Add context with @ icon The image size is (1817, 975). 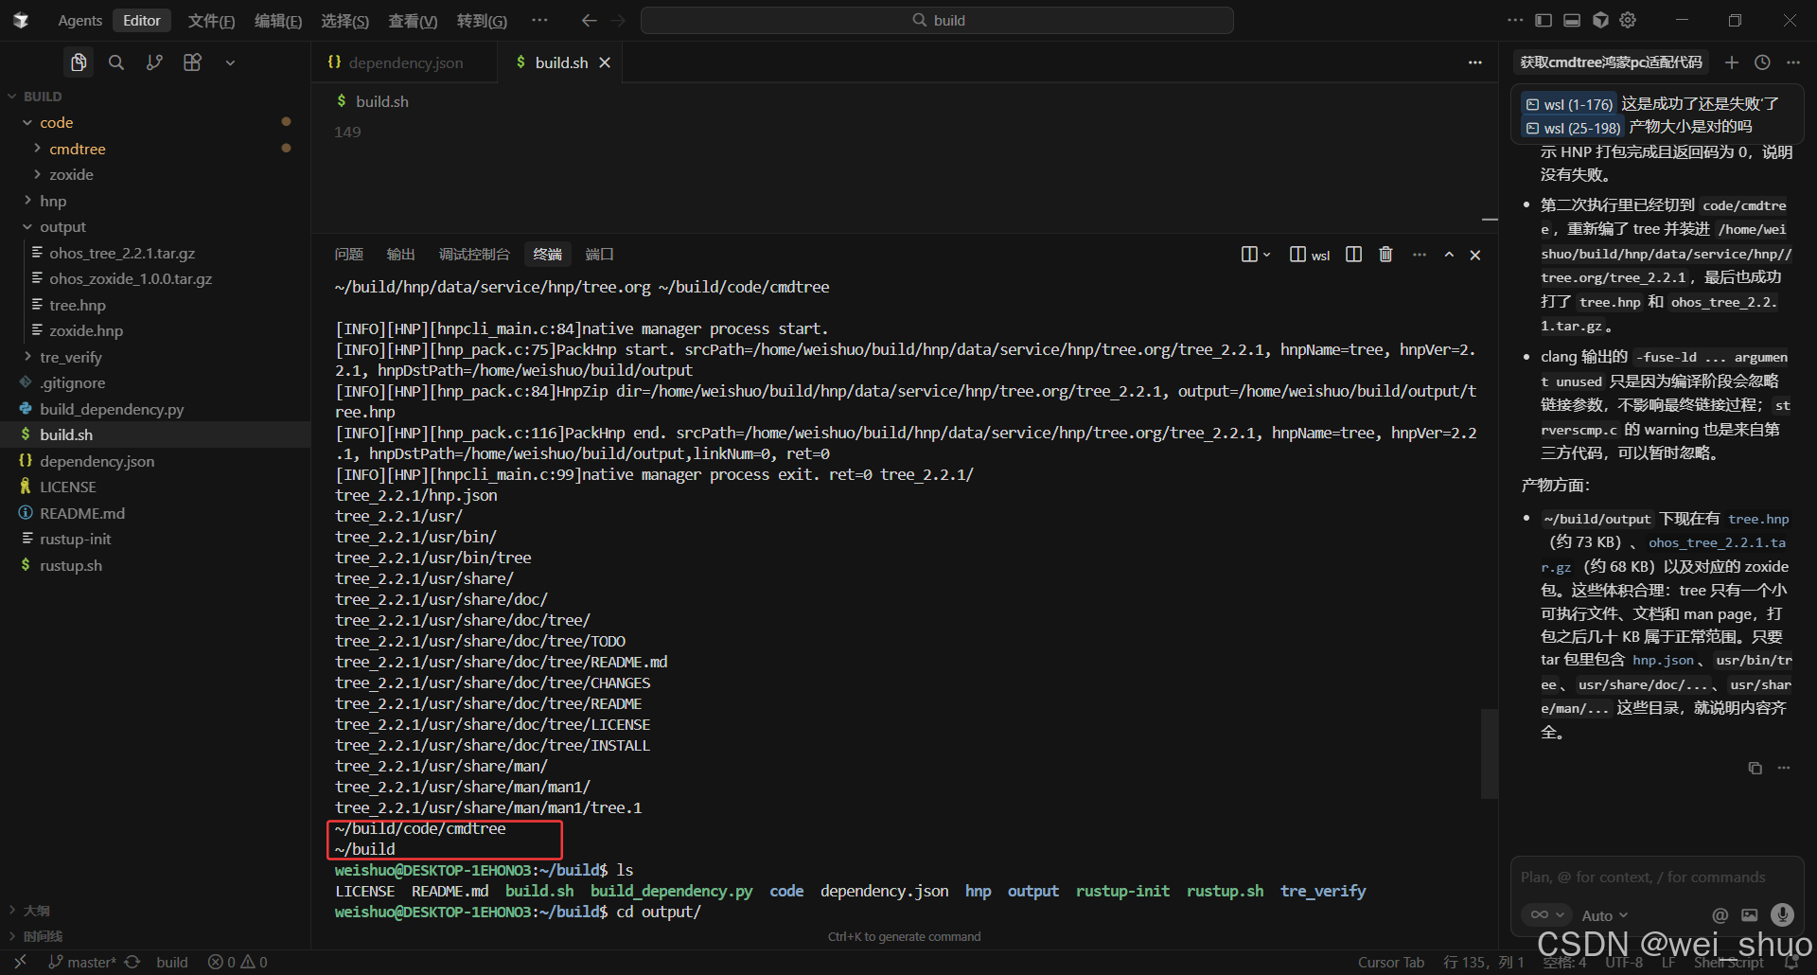coord(1720,915)
